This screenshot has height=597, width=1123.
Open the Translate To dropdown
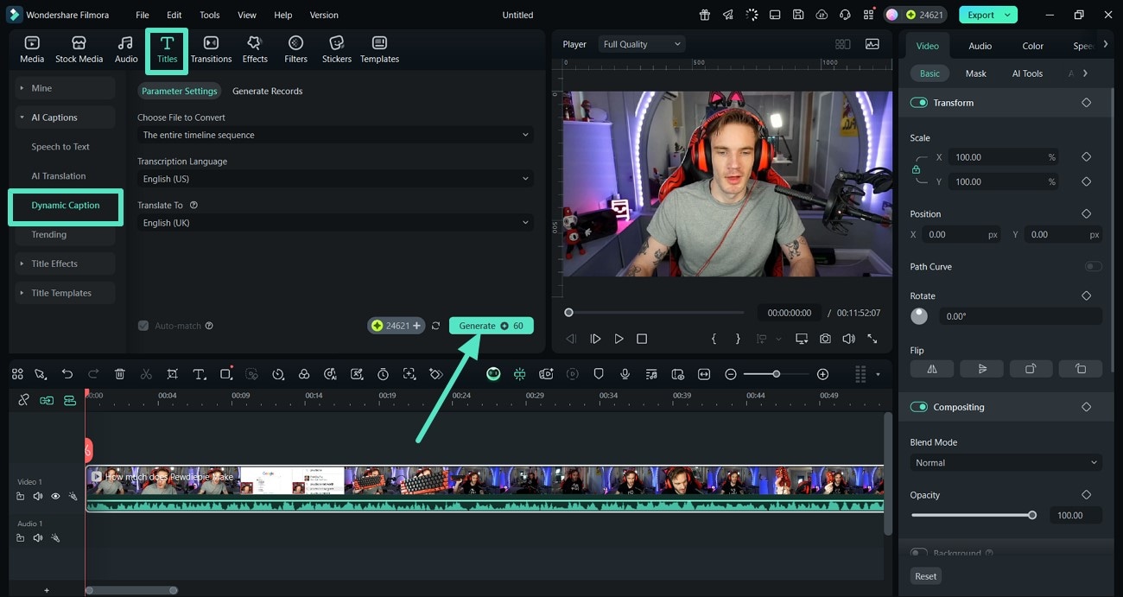coord(335,223)
